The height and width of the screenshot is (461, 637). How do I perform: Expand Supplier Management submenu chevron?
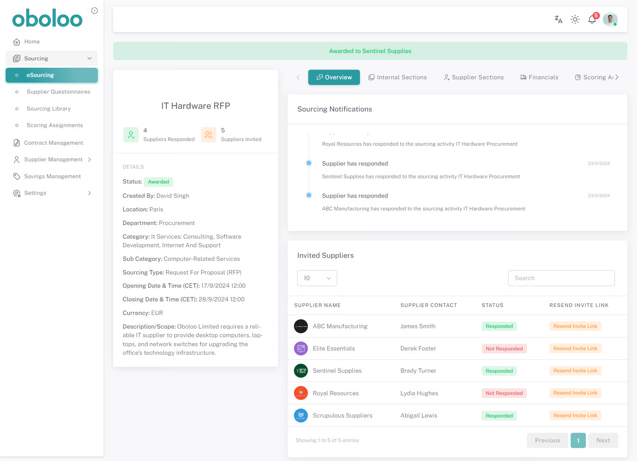89,159
